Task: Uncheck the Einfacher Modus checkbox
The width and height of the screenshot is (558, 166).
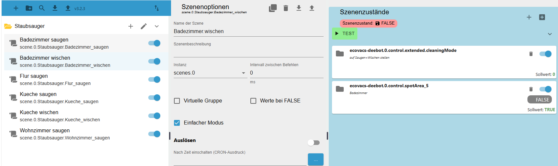Action: click(x=177, y=123)
